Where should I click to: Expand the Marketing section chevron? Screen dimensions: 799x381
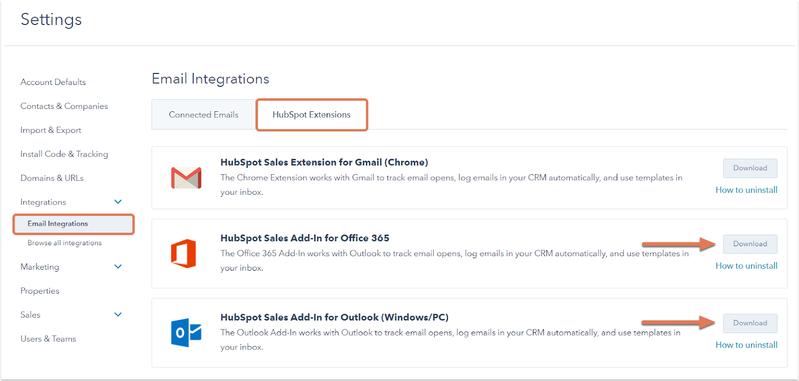tap(118, 267)
